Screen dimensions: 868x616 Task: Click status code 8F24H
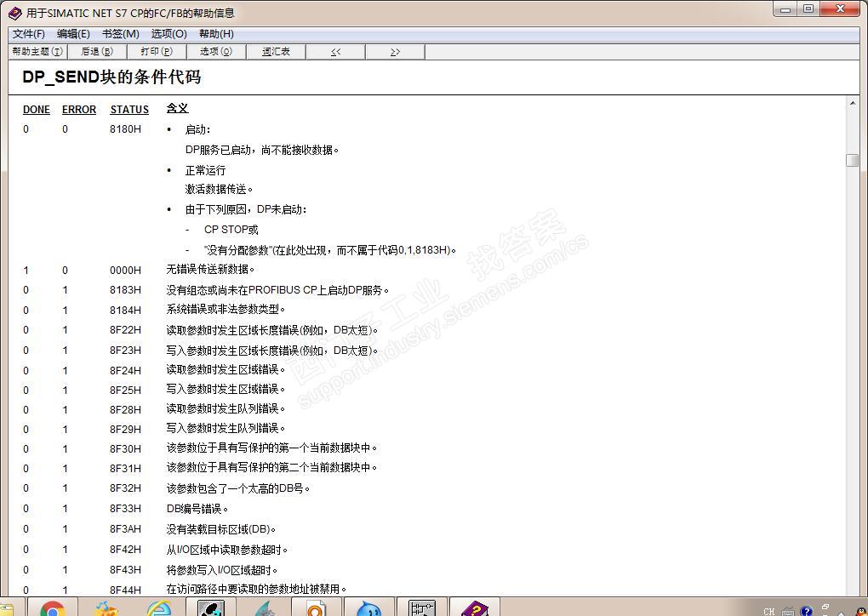[125, 370]
